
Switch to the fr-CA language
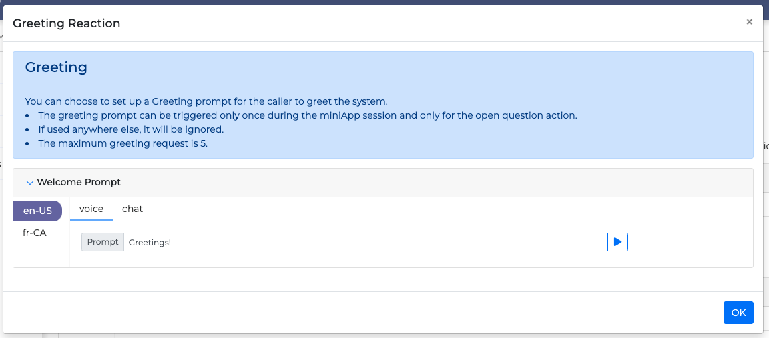[35, 233]
